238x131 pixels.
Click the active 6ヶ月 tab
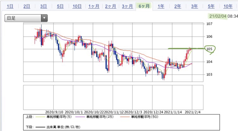point(144,6)
